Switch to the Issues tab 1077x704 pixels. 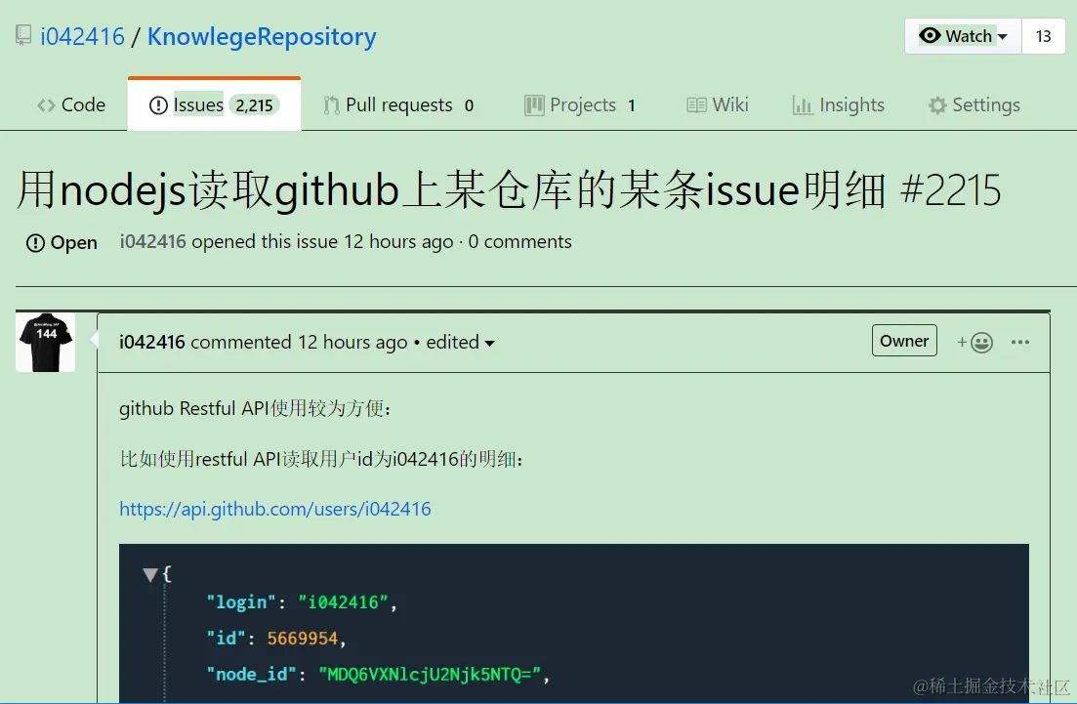click(x=214, y=105)
